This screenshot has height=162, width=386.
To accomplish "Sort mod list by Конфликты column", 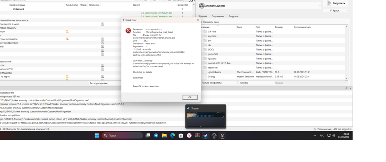I will tap(72, 5).
